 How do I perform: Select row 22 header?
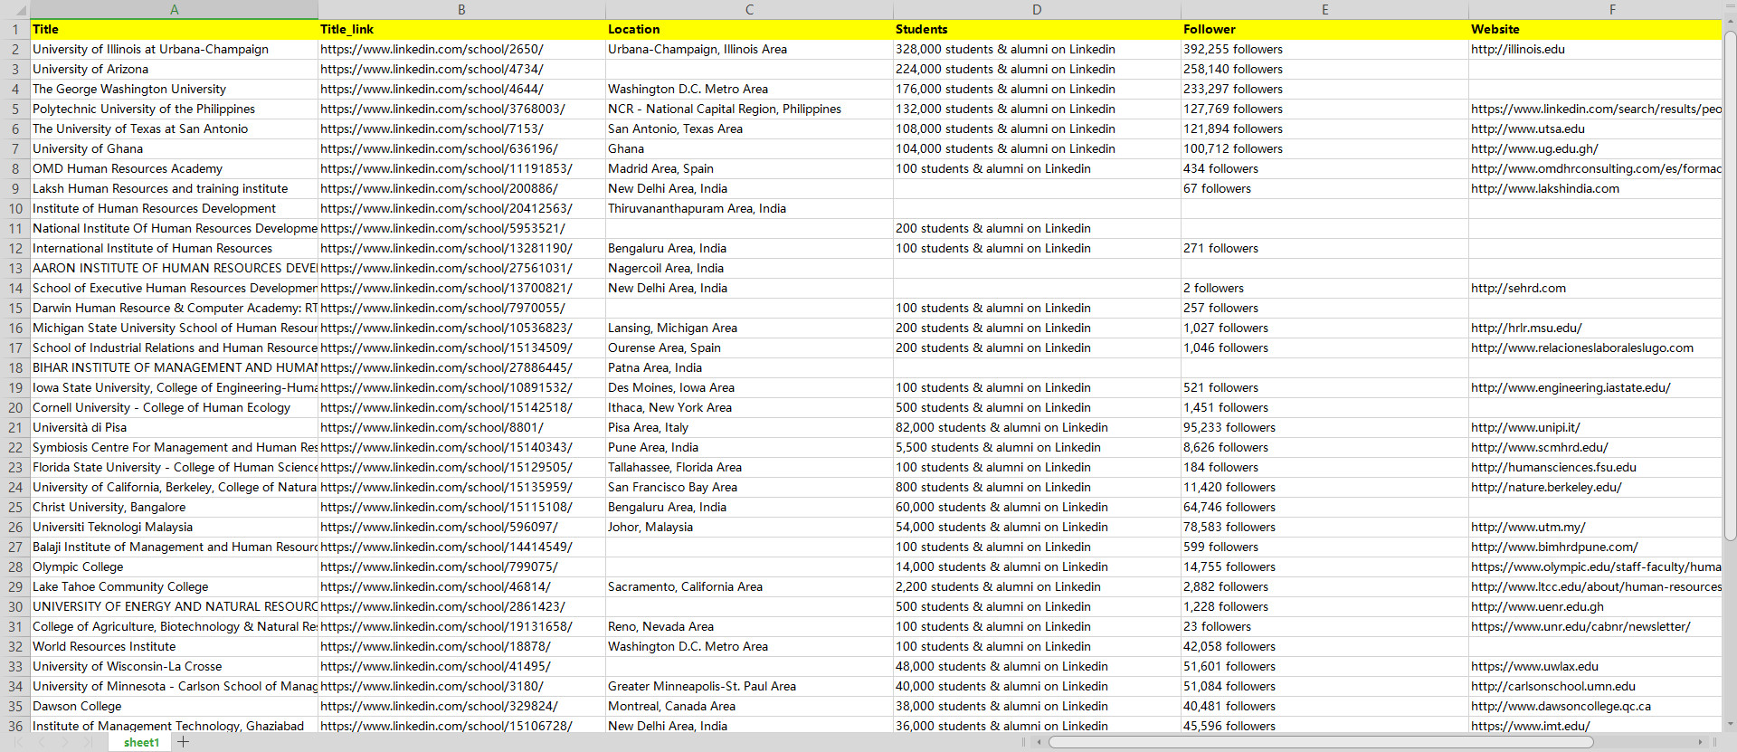(x=15, y=448)
